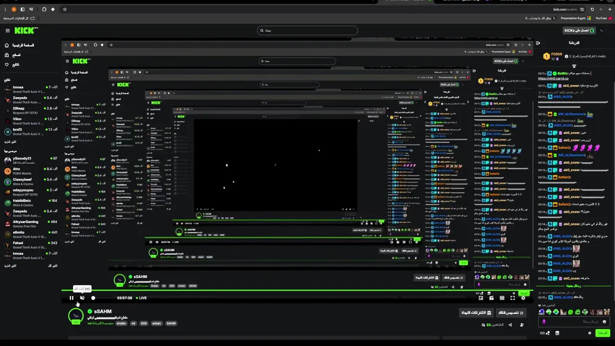
Task: Open tmnaa channel at top of sidebar
Action: click(x=30, y=89)
